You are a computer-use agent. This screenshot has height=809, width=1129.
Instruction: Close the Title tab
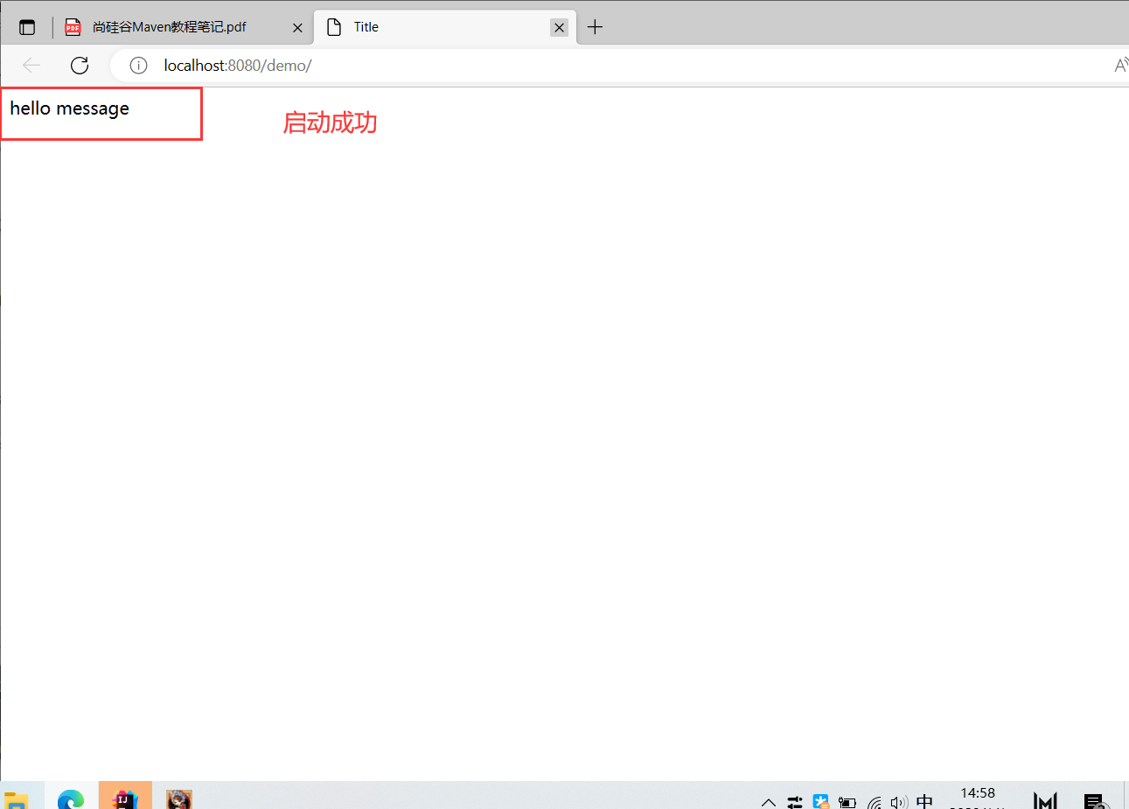pyautogui.click(x=559, y=27)
